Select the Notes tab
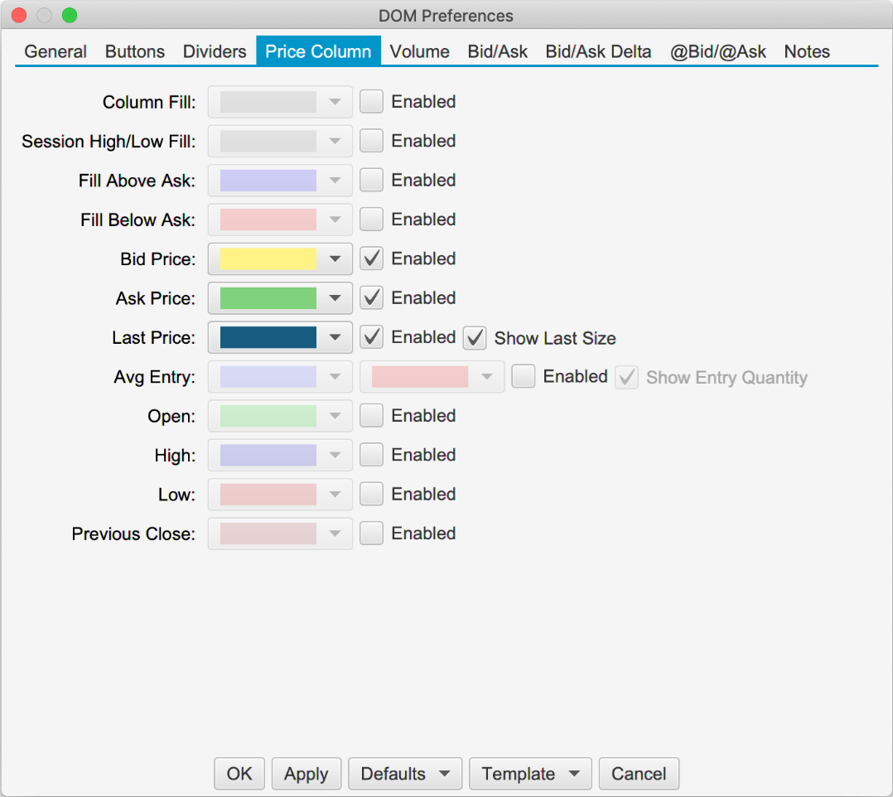 [806, 51]
